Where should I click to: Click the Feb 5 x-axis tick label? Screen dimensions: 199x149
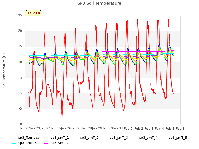170,129
